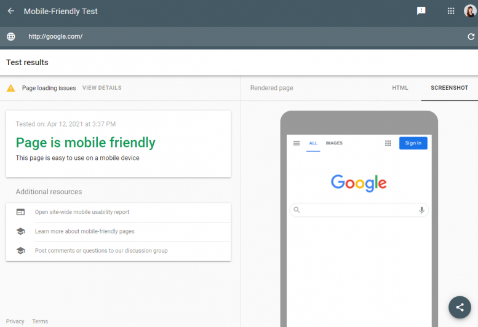Open the Terms link
This screenshot has height=327, width=478.
point(40,321)
